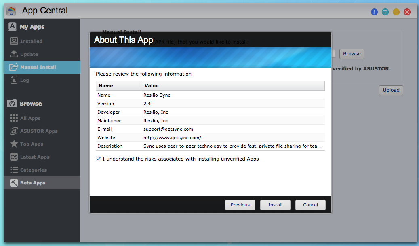Select the 'Resilio Sync' name value

[x=157, y=95]
